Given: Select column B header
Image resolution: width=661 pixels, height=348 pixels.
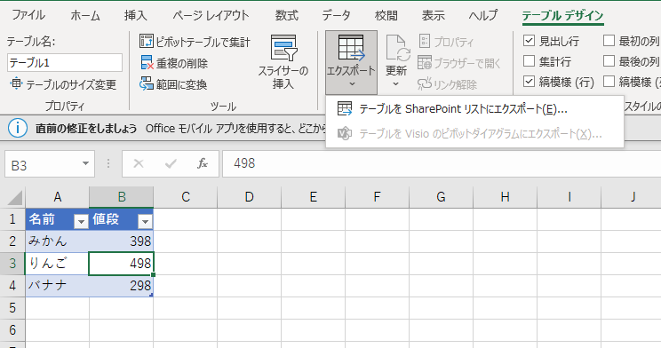Looking at the screenshot, I should click(x=122, y=197).
